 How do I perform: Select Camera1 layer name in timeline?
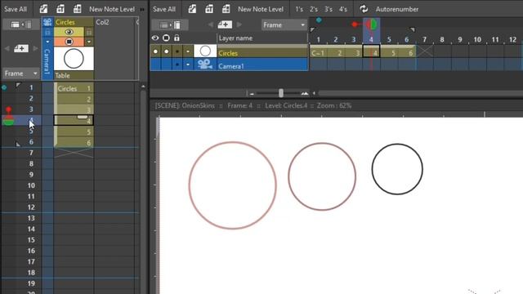click(x=231, y=66)
